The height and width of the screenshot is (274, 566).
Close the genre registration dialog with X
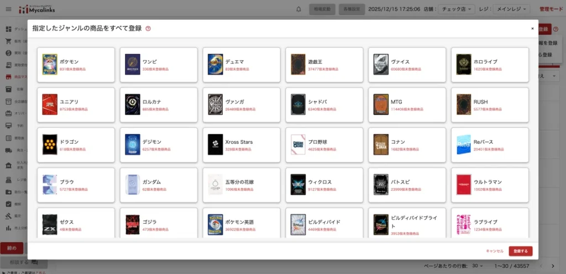point(532,28)
